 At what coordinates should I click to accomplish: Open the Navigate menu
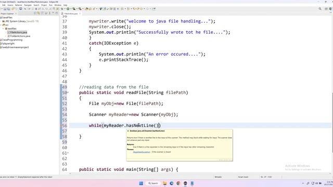click(28, 5)
